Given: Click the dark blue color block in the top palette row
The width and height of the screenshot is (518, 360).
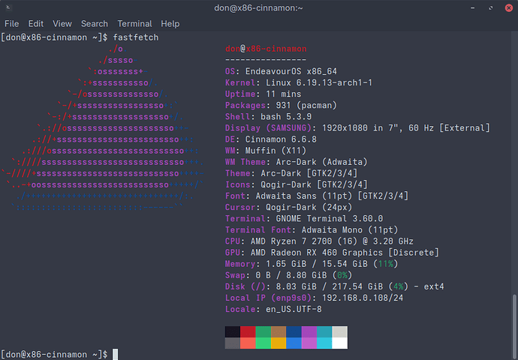Looking at the screenshot, I should coord(294,332).
